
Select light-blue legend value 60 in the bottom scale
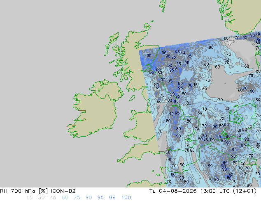65,198
